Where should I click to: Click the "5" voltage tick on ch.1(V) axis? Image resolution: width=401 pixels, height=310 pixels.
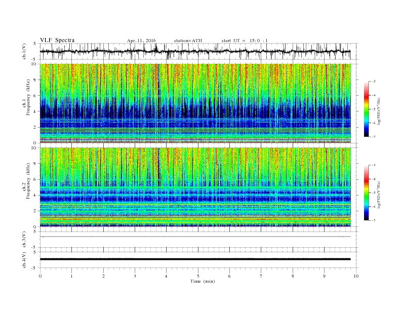35,44
